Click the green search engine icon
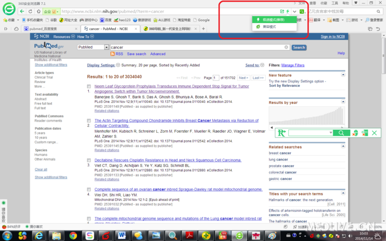This screenshot has width=386, height=241. (302, 12)
